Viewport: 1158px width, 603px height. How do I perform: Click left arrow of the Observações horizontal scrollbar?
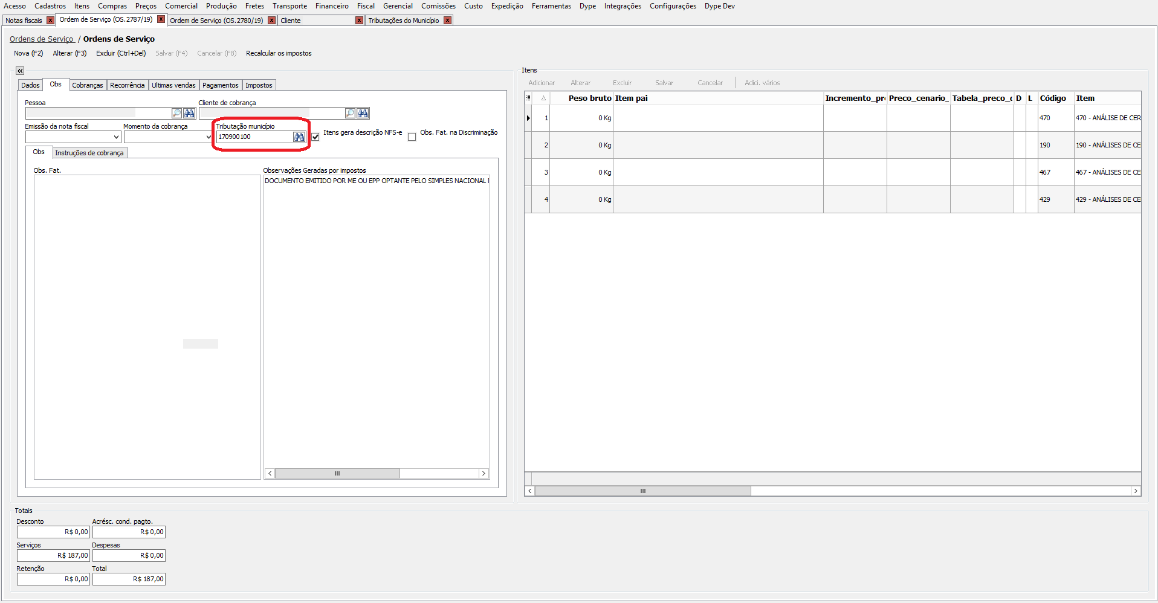(270, 474)
